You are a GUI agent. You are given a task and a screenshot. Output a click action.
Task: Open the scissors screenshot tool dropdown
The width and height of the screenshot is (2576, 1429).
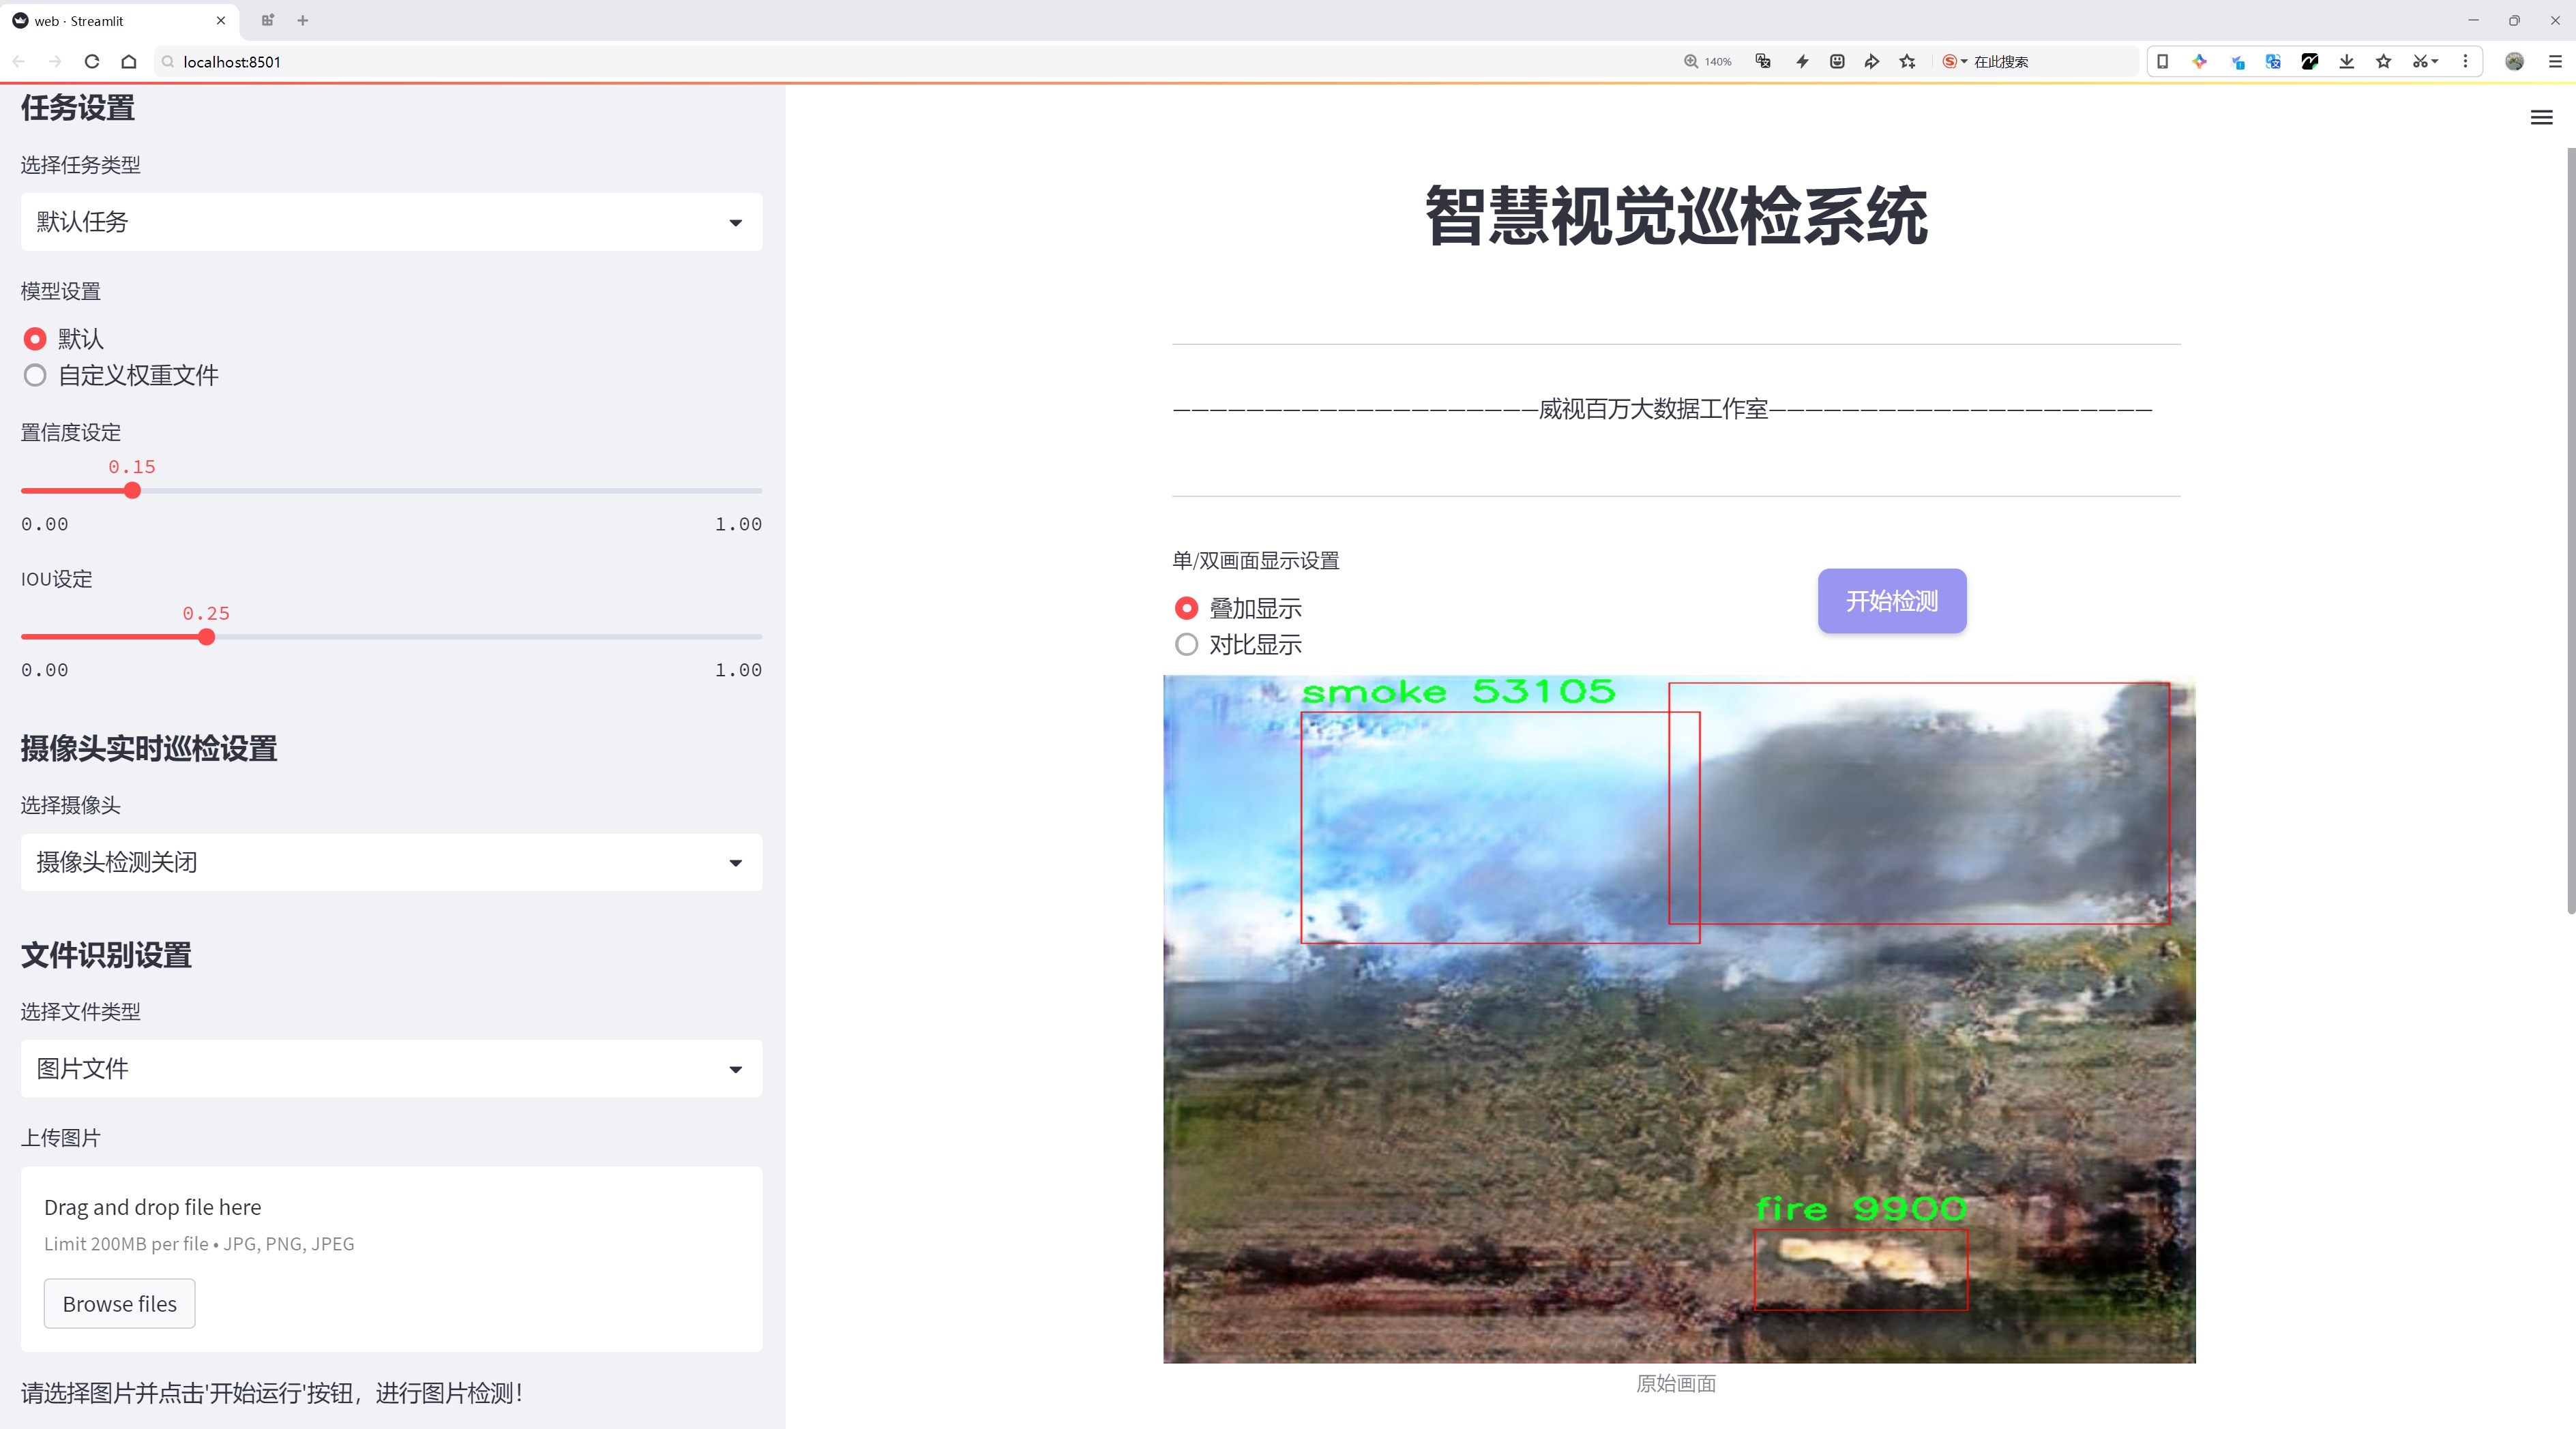tap(2425, 62)
